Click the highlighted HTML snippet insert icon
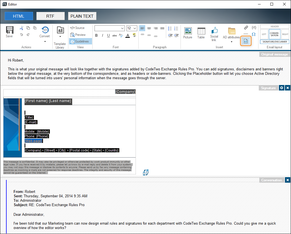This screenshot has width=291, height=234. [246, 41]
